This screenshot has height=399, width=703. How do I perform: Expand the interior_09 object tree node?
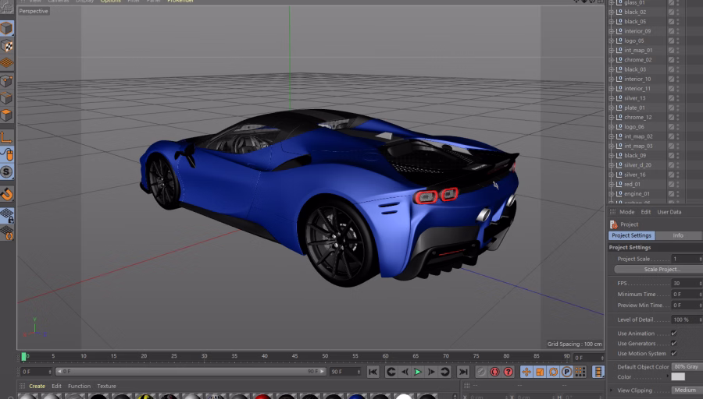[611, 31]
